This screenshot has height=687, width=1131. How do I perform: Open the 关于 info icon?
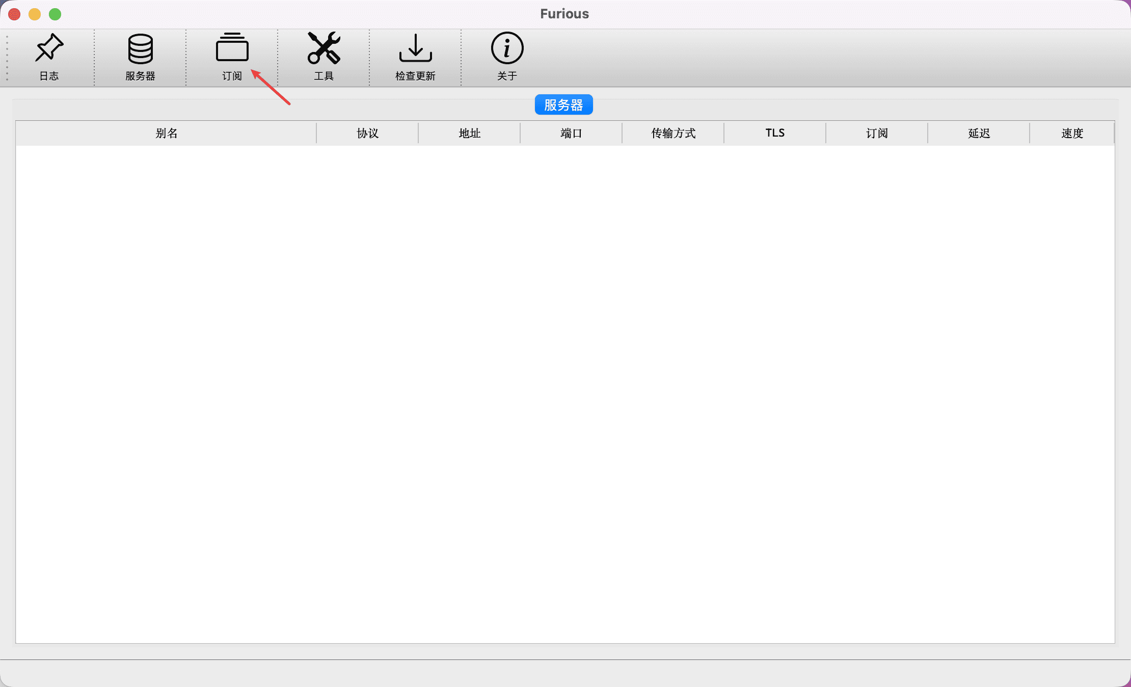pyautogui.click(x=507, y=56)
